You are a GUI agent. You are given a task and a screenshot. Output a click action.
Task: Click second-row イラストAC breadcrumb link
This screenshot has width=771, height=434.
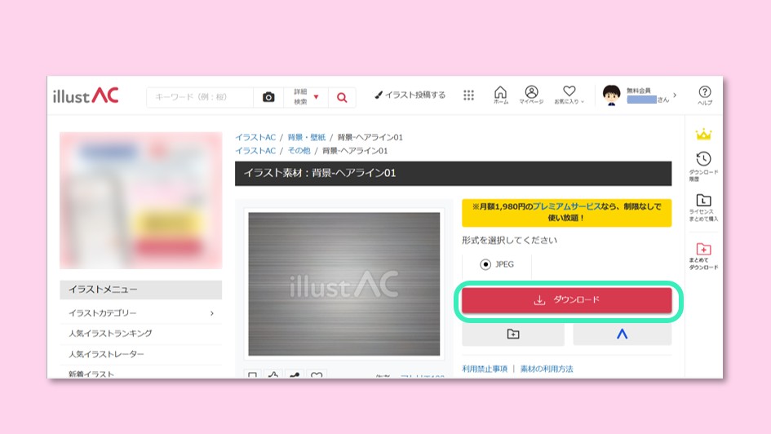coord(255,150)
